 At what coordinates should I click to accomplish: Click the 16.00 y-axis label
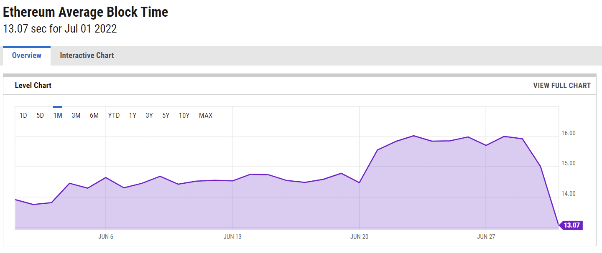(568, 133)
